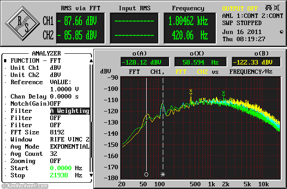Select the FFT Size 8192 entry
287x189 pixels.
coord(57,132)
